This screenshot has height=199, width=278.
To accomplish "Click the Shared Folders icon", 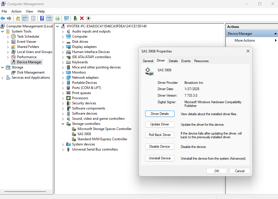I will [x=13, y=47].
